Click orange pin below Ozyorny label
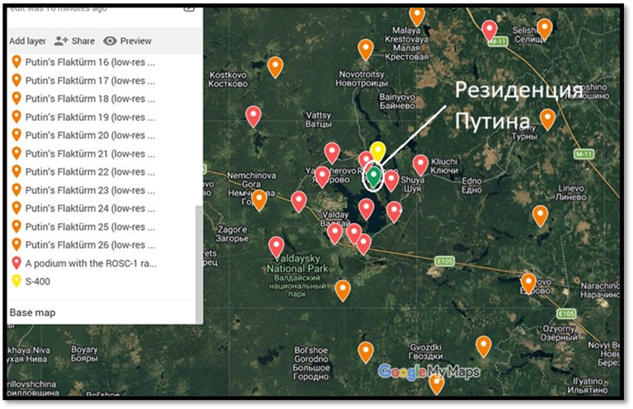Screen dimensions: 633x409 tap(483, 346)
